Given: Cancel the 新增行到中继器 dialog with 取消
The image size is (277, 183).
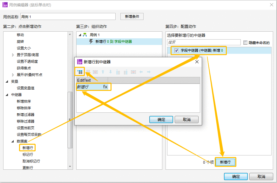Looking at the screenshot, I should click(x=186, y=120).
